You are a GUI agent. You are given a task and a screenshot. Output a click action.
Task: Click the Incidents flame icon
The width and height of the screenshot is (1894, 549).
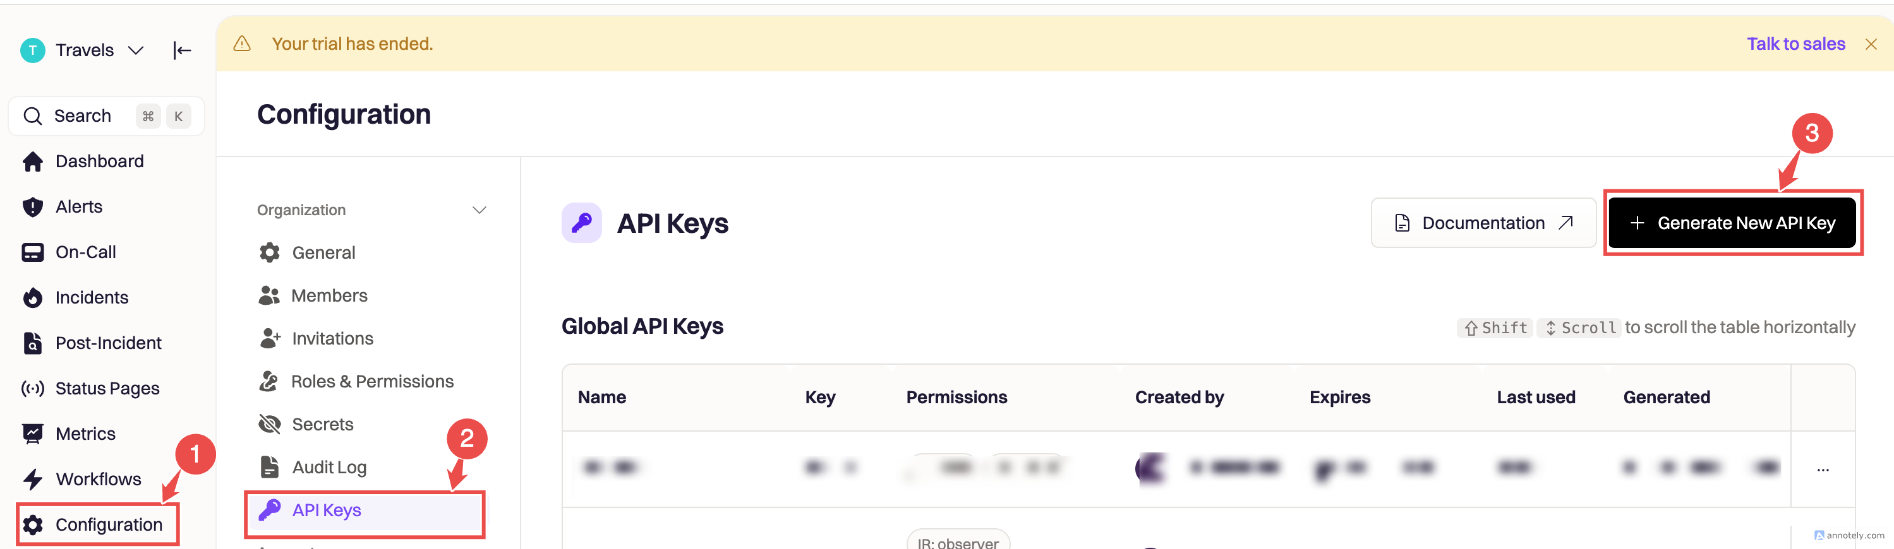pos(32,298)
